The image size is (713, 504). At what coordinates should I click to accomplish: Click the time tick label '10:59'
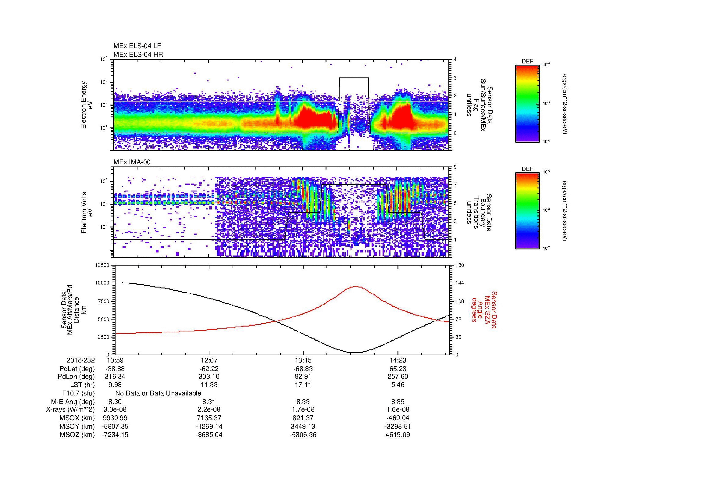coord(115,360)
